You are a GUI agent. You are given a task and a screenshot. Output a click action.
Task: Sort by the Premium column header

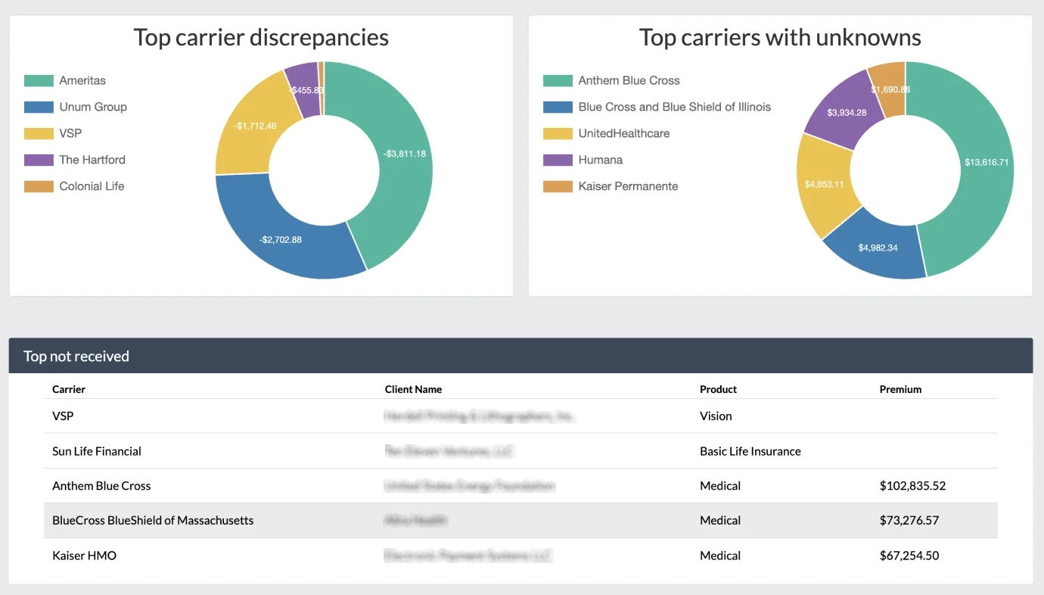pos(900,389)
